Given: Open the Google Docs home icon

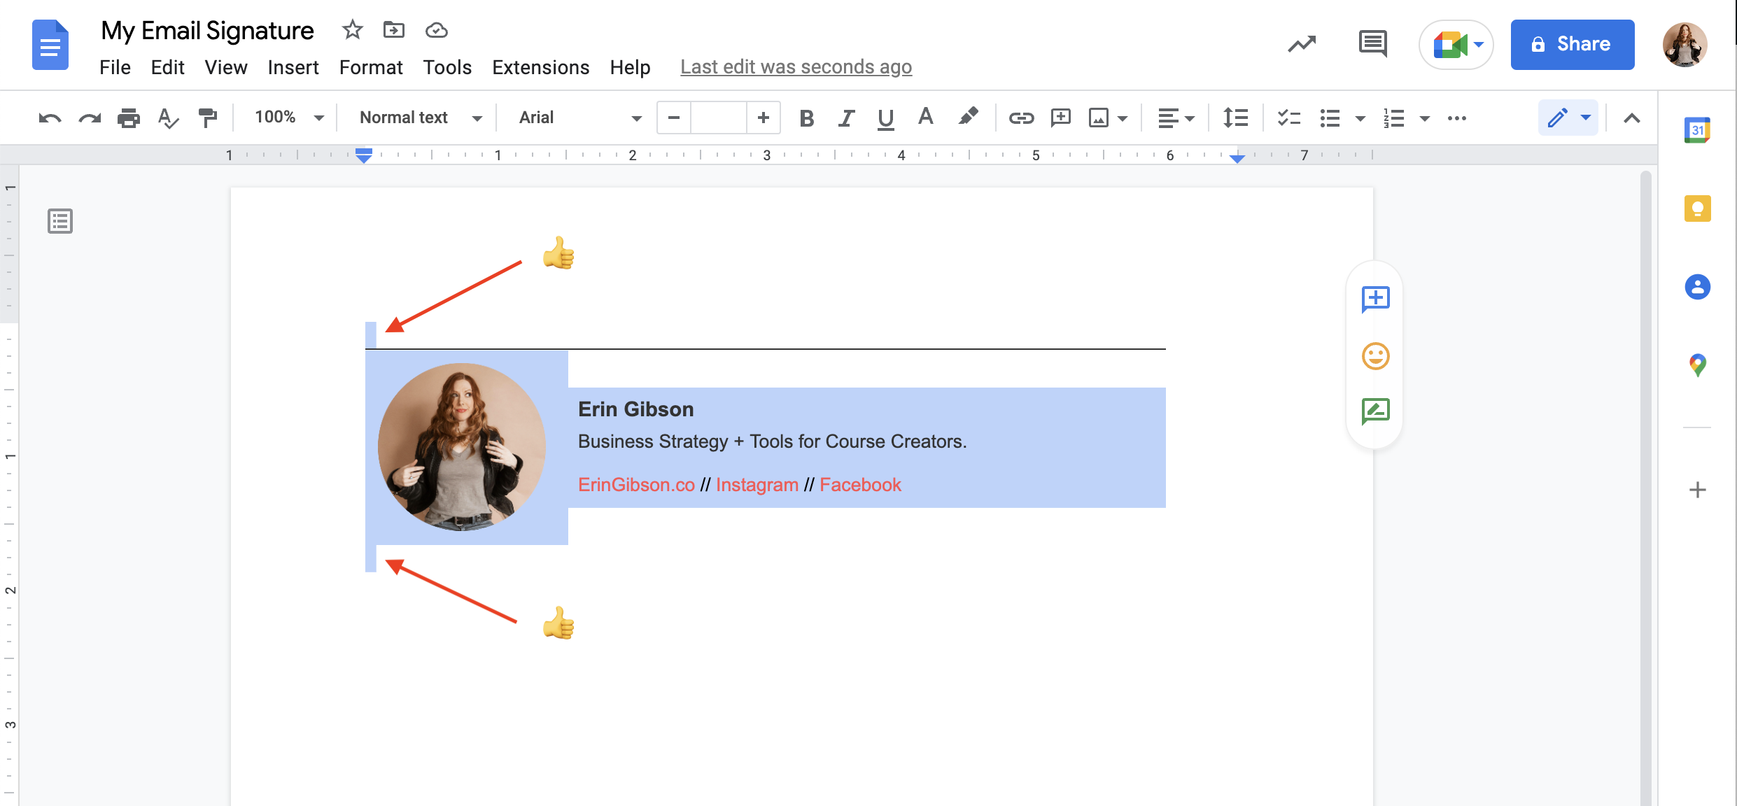Looking at the screenshot, I should coord(50,45).
